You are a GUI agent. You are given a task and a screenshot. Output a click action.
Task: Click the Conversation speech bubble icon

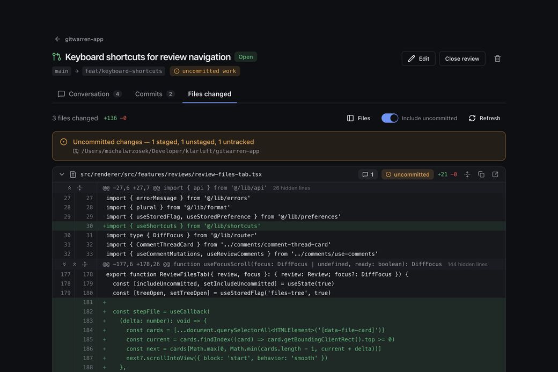(61, 94)
